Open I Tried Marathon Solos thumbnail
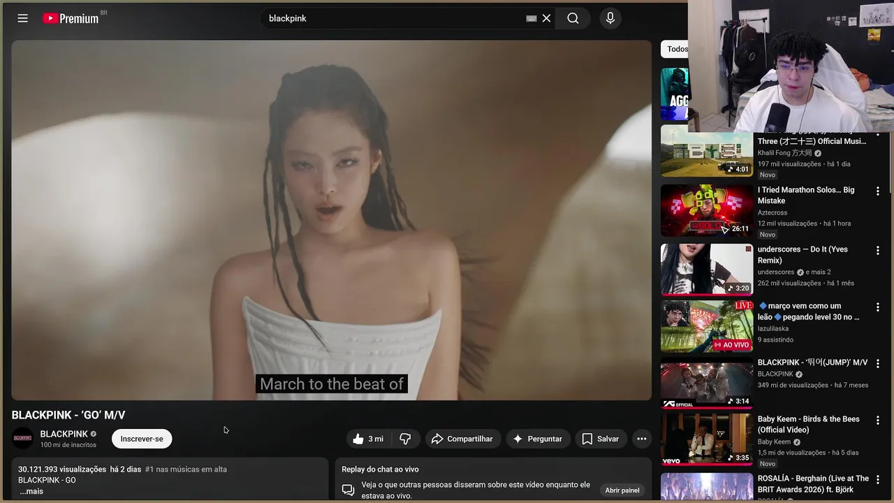The height and width of the screenshot is (503, 894). 707,210
